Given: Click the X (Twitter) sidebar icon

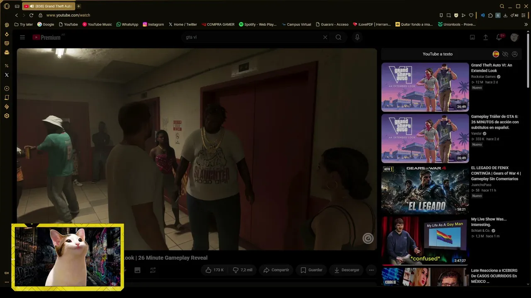Looking at the screenshot, I should tap(7, 75).
